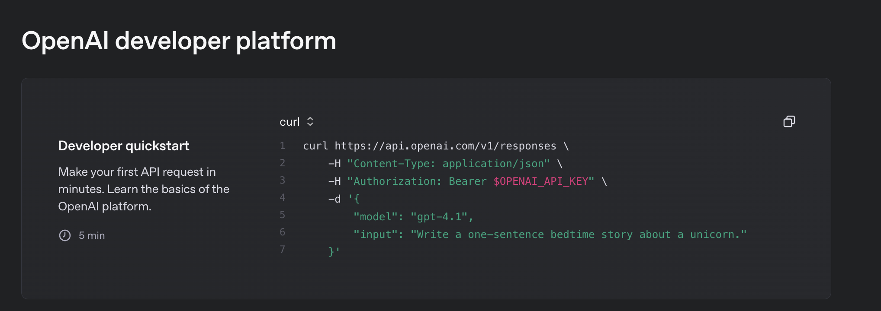Click code line 1 with the curl URL

pos(436,146)
